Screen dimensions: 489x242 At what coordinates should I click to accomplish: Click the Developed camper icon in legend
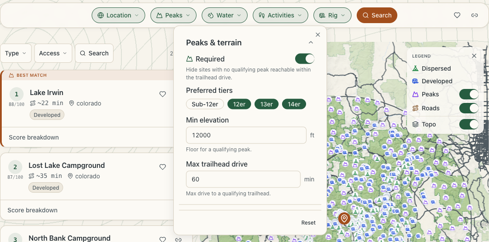point(415,81)
